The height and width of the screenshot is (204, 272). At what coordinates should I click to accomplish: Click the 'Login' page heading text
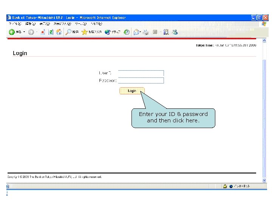20,53
